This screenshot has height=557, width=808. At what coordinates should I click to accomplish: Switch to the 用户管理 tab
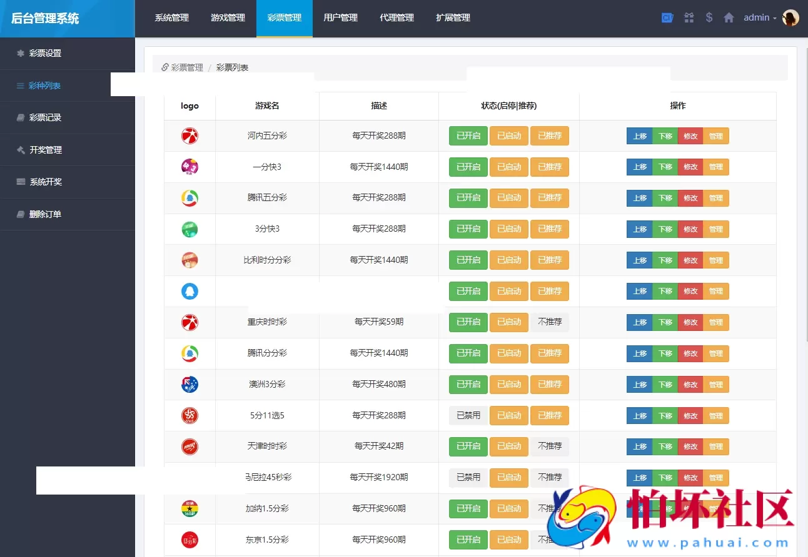click(x=340, y=17)
